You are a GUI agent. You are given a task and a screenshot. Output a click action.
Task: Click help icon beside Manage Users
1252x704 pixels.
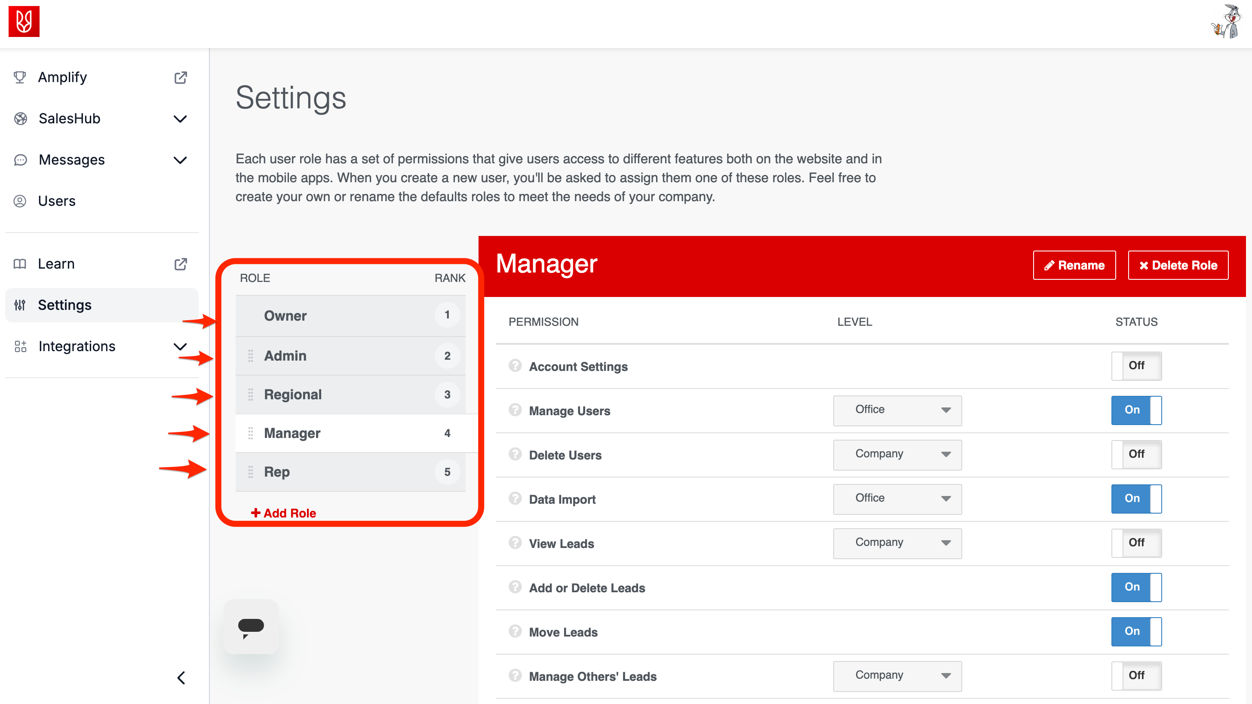(x=515, y=410)
